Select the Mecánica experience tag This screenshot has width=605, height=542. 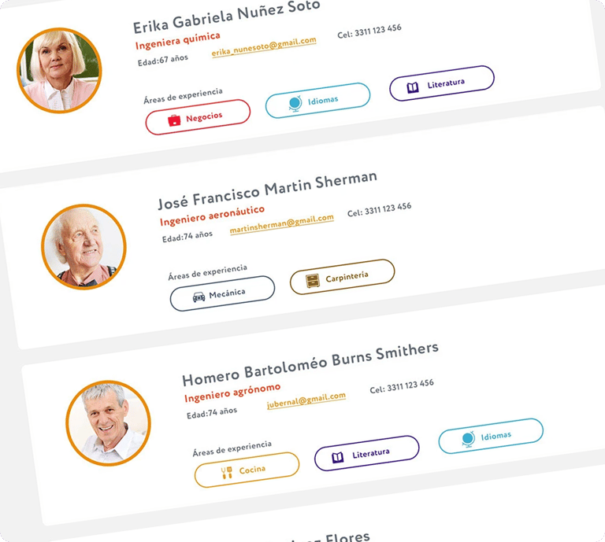tap(222, 294)
